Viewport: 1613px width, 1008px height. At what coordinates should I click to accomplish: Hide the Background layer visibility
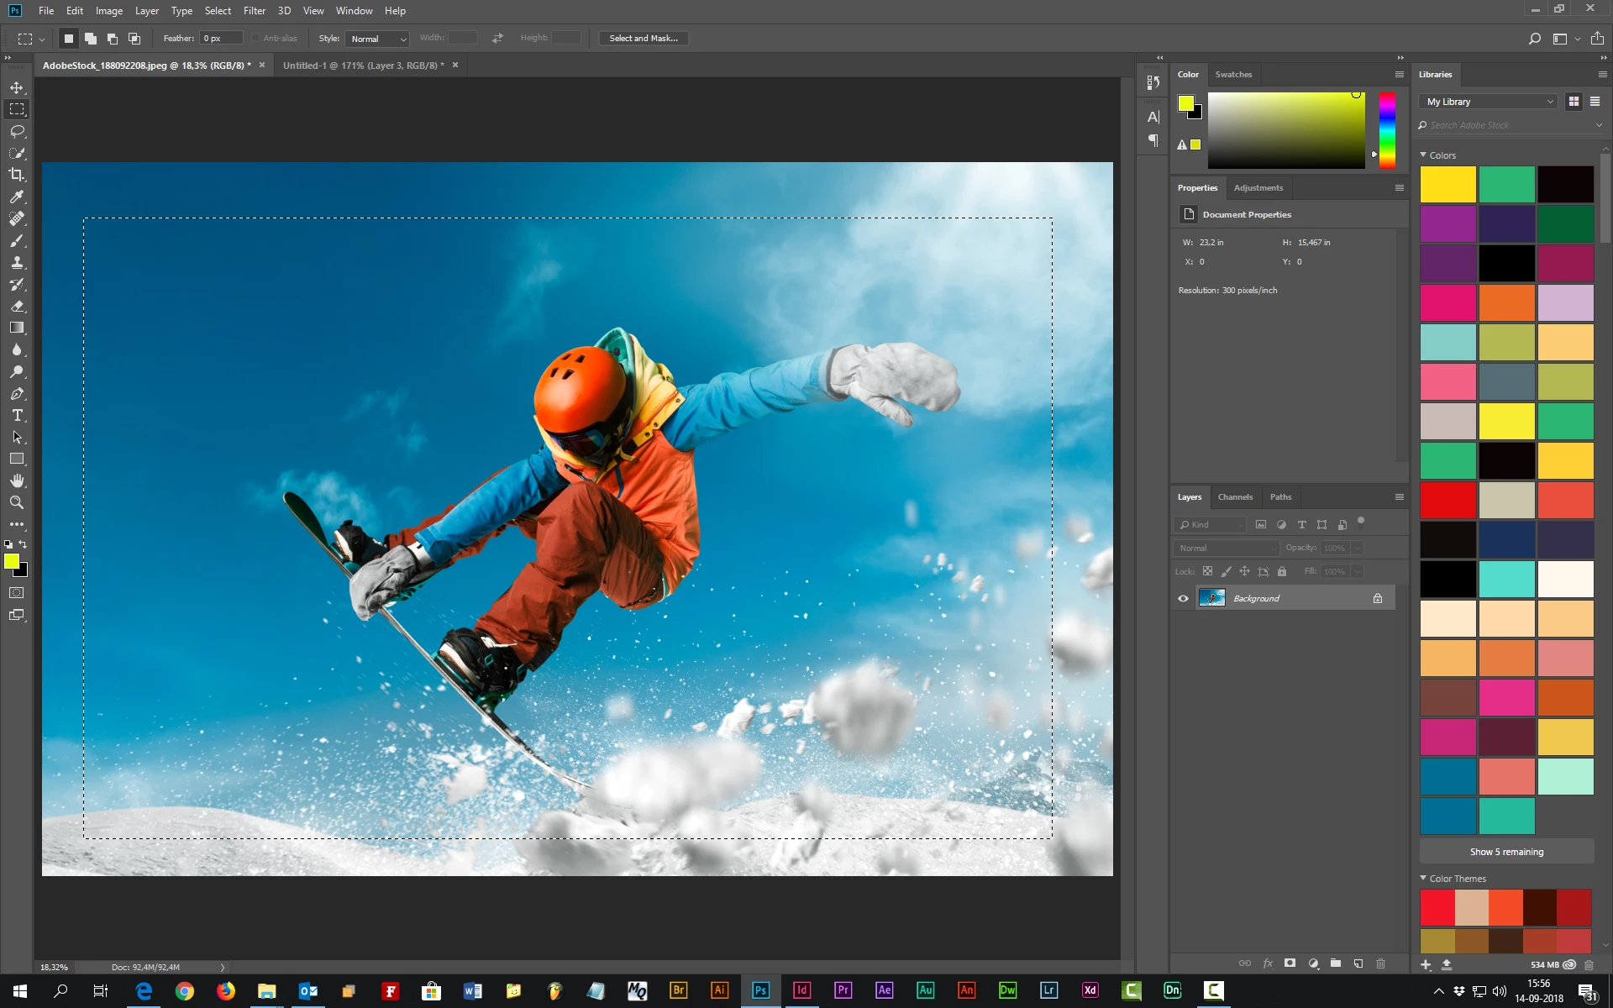coord(1183,598)
